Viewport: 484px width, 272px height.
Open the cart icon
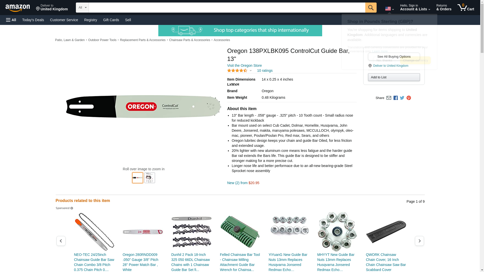coord(466,8)
